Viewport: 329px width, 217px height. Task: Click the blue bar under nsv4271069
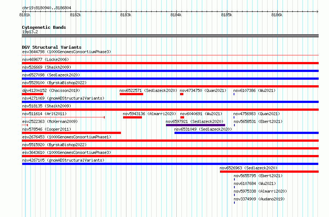pos(170,102)
